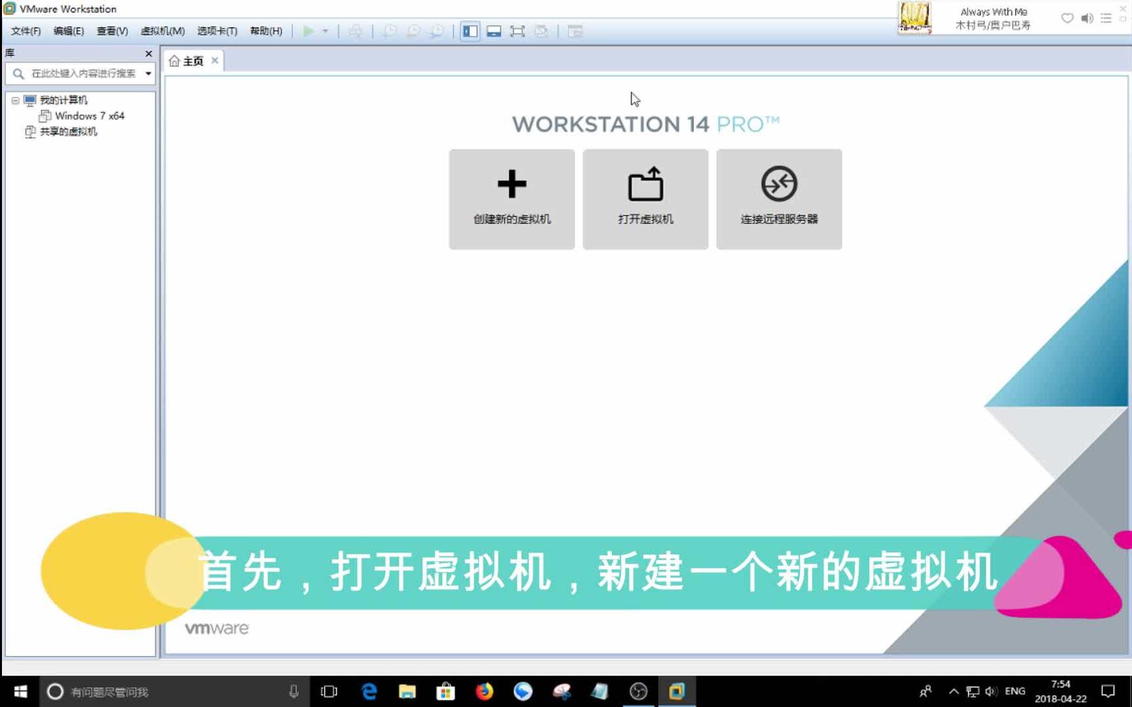Viewport: 1132px width, 707px height.
Task: Click the Manage Snapshots toolbar icon
Action: click(437, 31)
